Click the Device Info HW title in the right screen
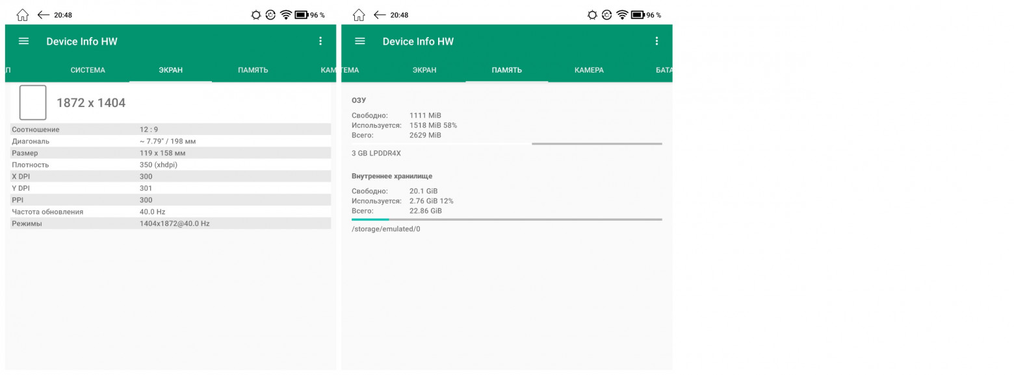 418,42
